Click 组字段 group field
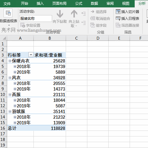 pyautogui.click(x=99, y=25)
